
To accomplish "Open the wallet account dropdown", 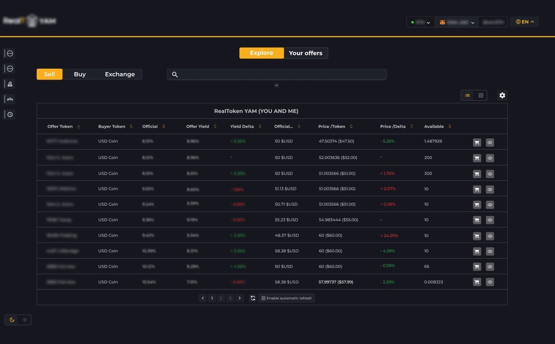I will click(456, 22).
